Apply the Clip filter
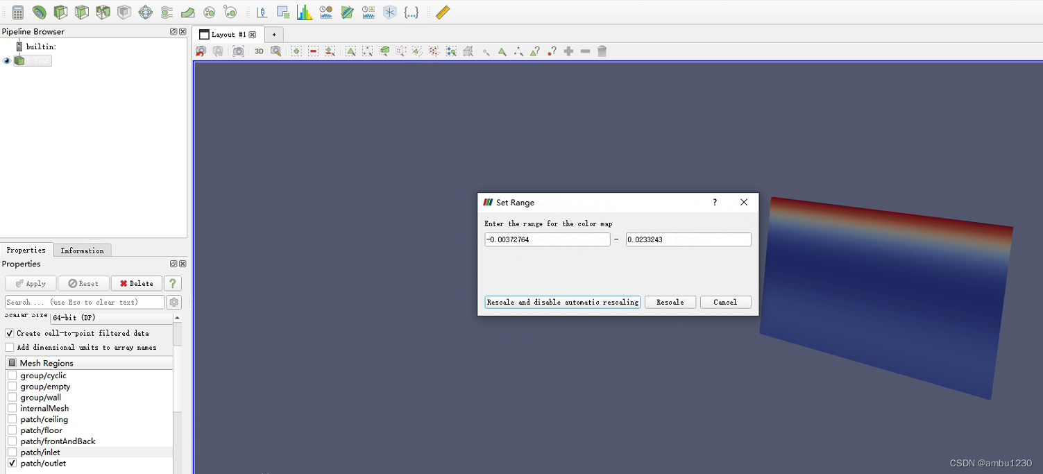 [62, 12]
